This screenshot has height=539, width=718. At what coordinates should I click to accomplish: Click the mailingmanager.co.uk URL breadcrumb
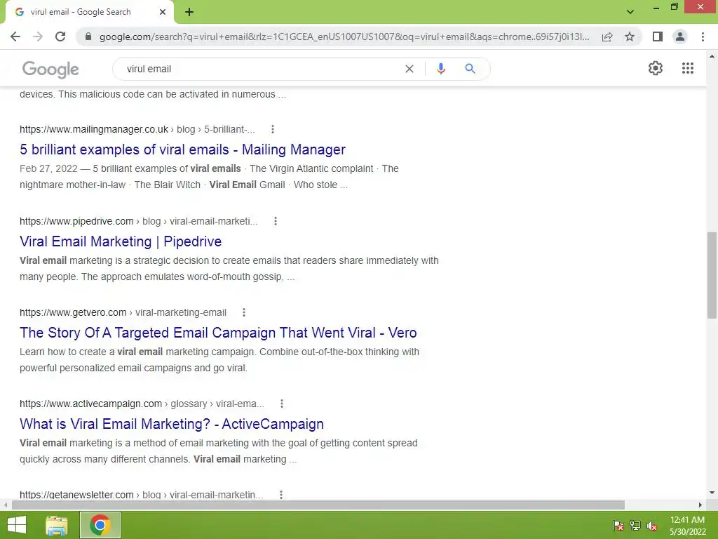click(137, 129)
